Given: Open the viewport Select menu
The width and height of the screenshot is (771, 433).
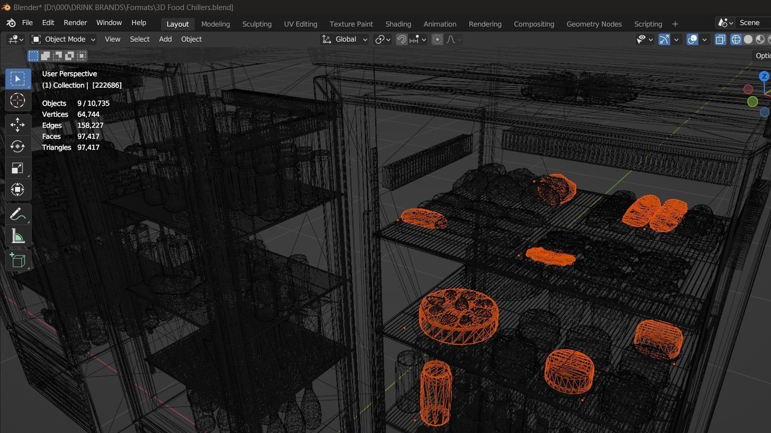Looking at the screenshot, I should point(140,39).
